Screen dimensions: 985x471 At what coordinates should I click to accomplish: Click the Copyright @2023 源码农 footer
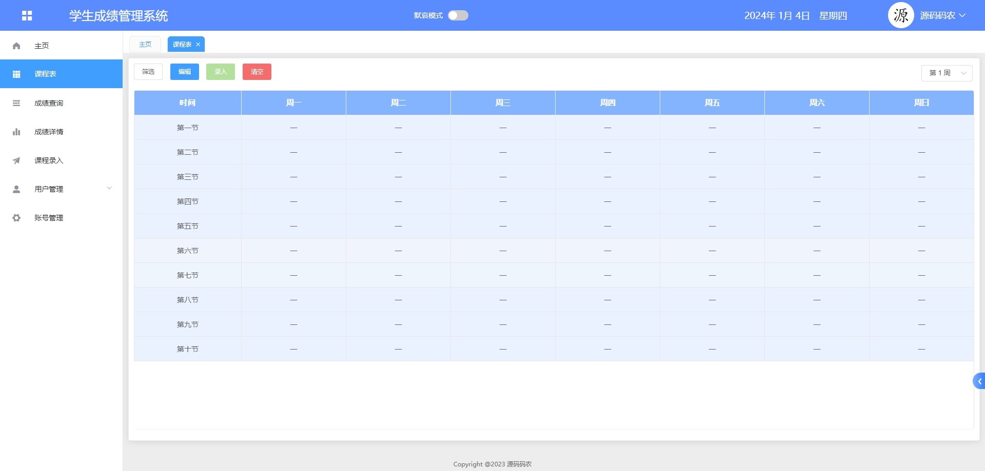[x=493, y=464]
